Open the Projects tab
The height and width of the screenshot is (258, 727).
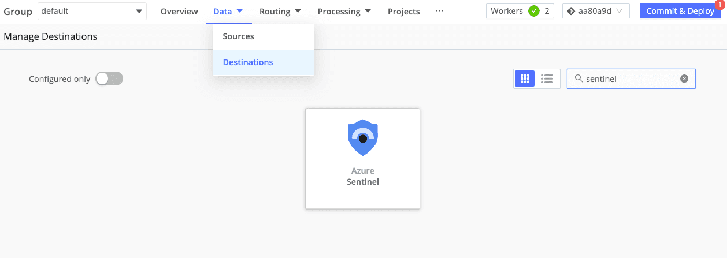point(403,12)
